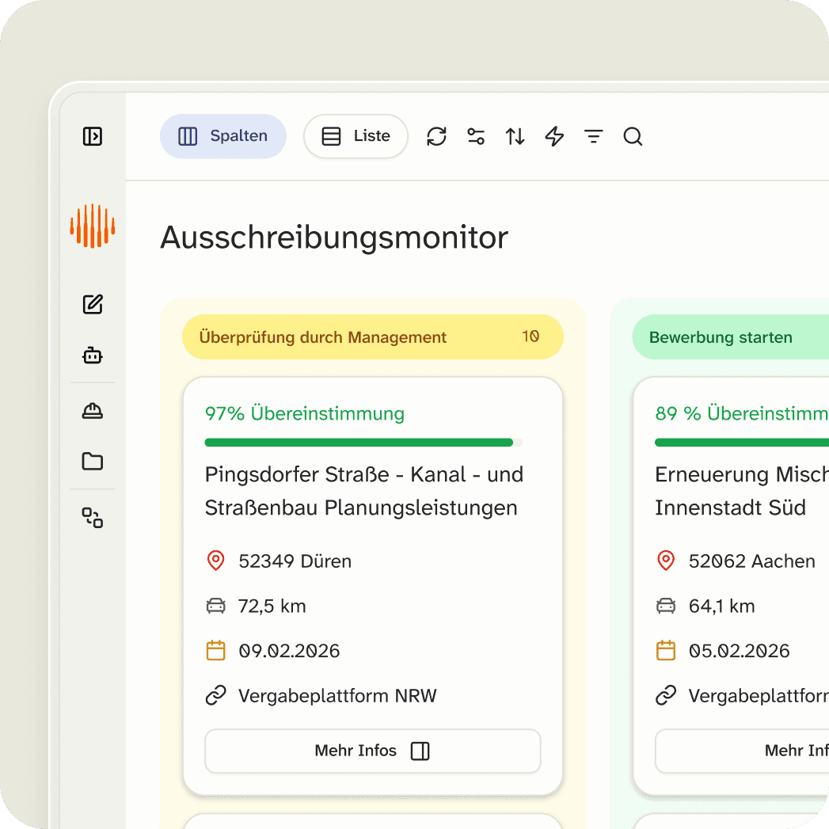This screenshot has height=829, width=829.
Task: Click the 89 % match progress bar
Action: (742, 443)
